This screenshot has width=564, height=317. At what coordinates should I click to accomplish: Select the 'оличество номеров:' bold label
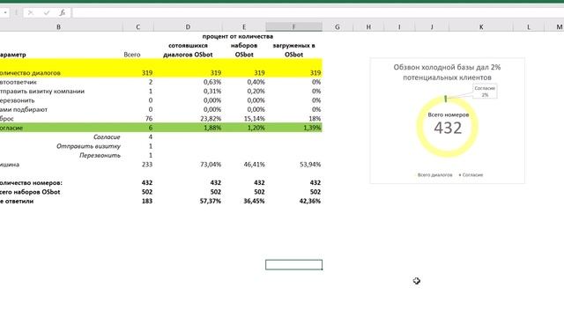[31, 183]
